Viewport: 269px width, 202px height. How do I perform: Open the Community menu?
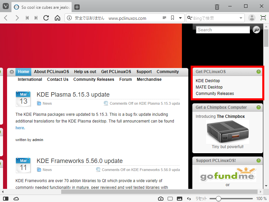(x=167, y=72)
